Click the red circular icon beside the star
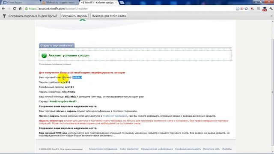 pyautogui.click(x=242, y=9)
